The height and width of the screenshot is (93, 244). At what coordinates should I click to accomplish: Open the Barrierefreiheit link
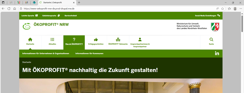tap(71, 16)
